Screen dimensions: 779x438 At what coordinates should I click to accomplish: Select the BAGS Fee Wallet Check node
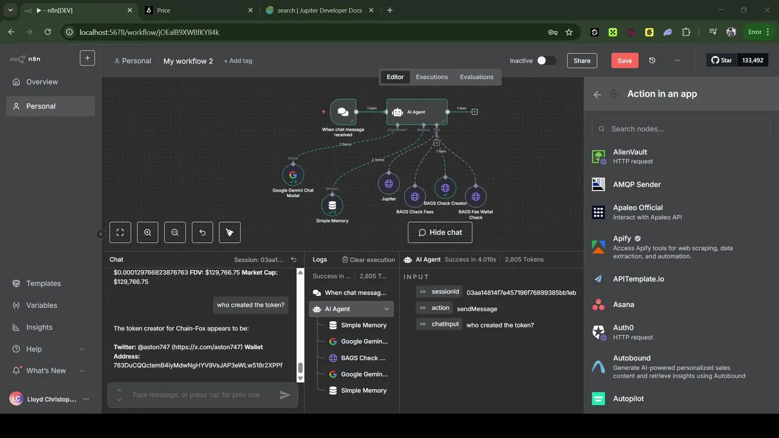[476, 196]
